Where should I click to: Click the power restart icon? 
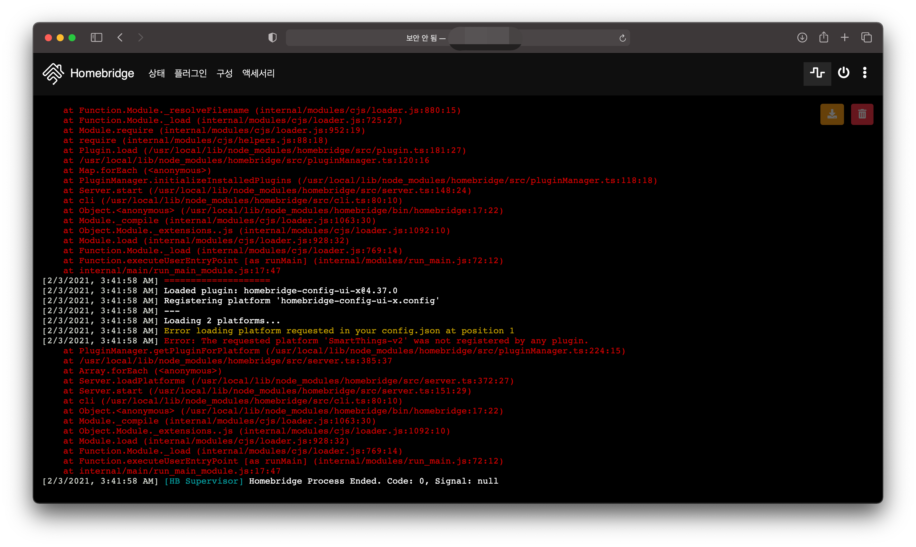tap(843, 73)
